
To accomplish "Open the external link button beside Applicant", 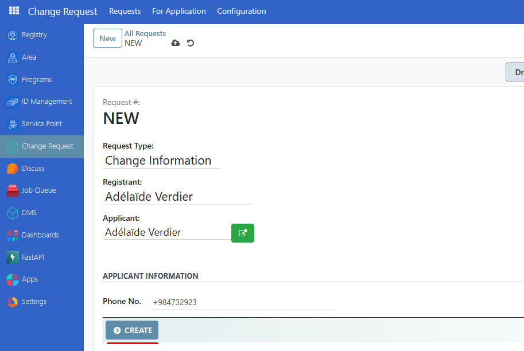I will point(242,233).
